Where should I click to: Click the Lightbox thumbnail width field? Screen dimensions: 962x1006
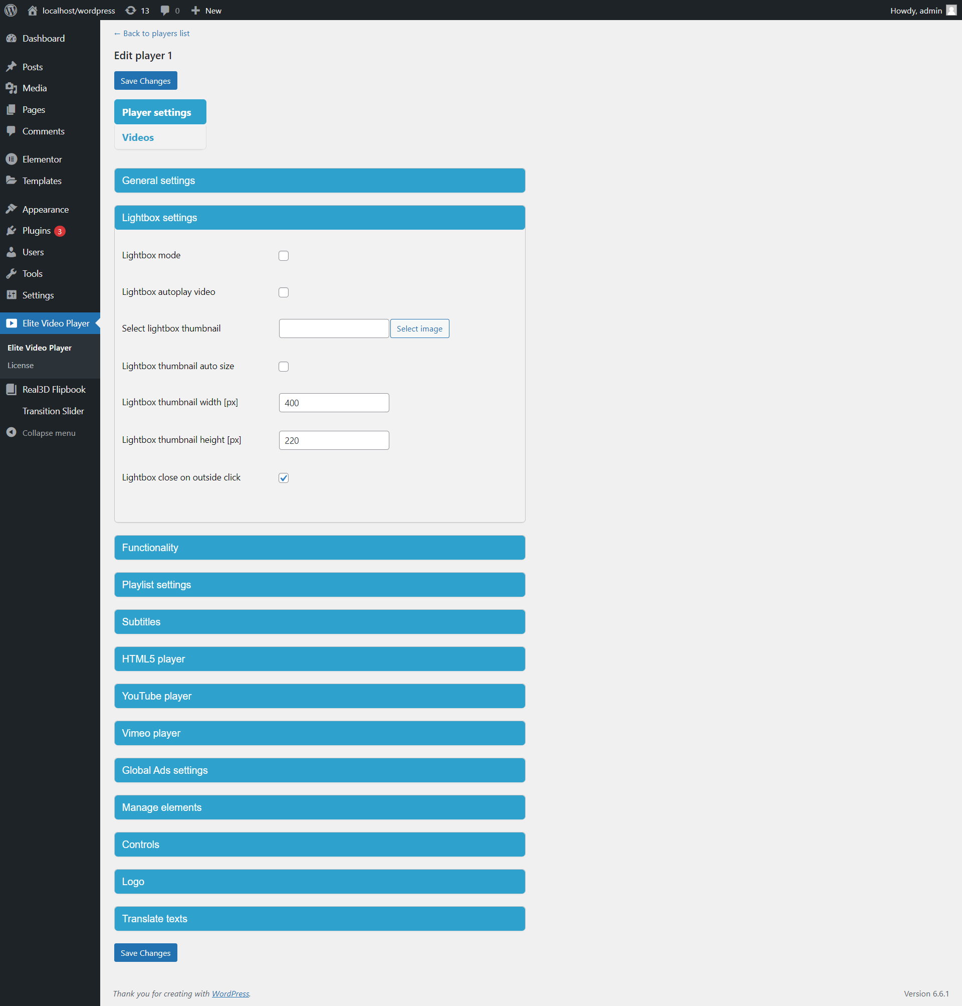pos(334,403)
